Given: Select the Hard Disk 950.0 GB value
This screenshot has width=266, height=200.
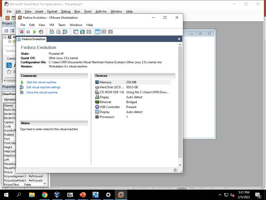Looking at the screenshot, I should (x=132, y=87).
